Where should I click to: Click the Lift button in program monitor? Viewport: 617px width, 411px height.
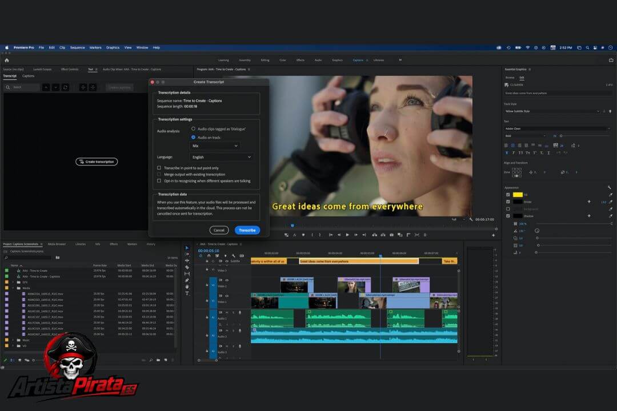(375, 235)
